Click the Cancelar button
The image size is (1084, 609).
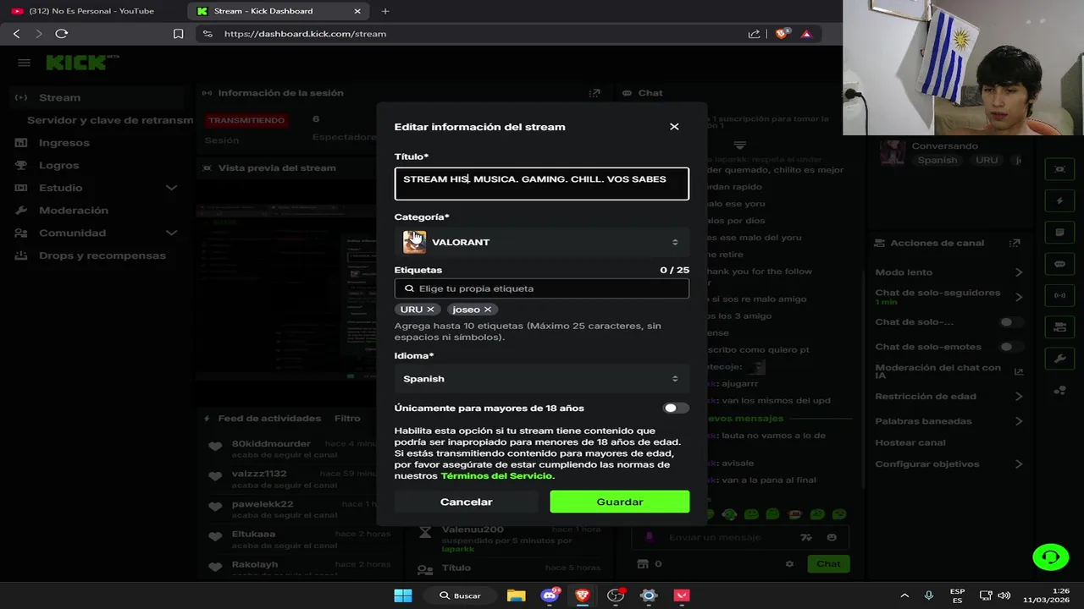[466, 502]
